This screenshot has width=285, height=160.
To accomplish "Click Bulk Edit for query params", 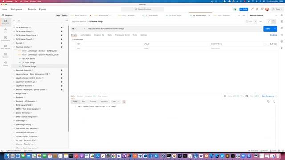I will pyautogui.click(x=273, y=44).
